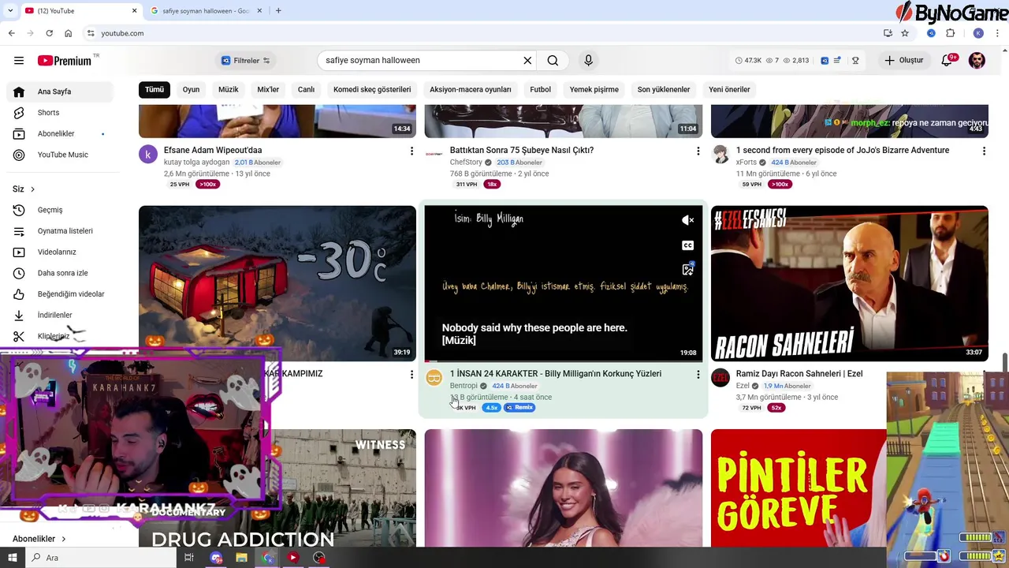The image size is (1009, 568).
Task: Go to YouTube Premium home logo
Action: point(65,61)
